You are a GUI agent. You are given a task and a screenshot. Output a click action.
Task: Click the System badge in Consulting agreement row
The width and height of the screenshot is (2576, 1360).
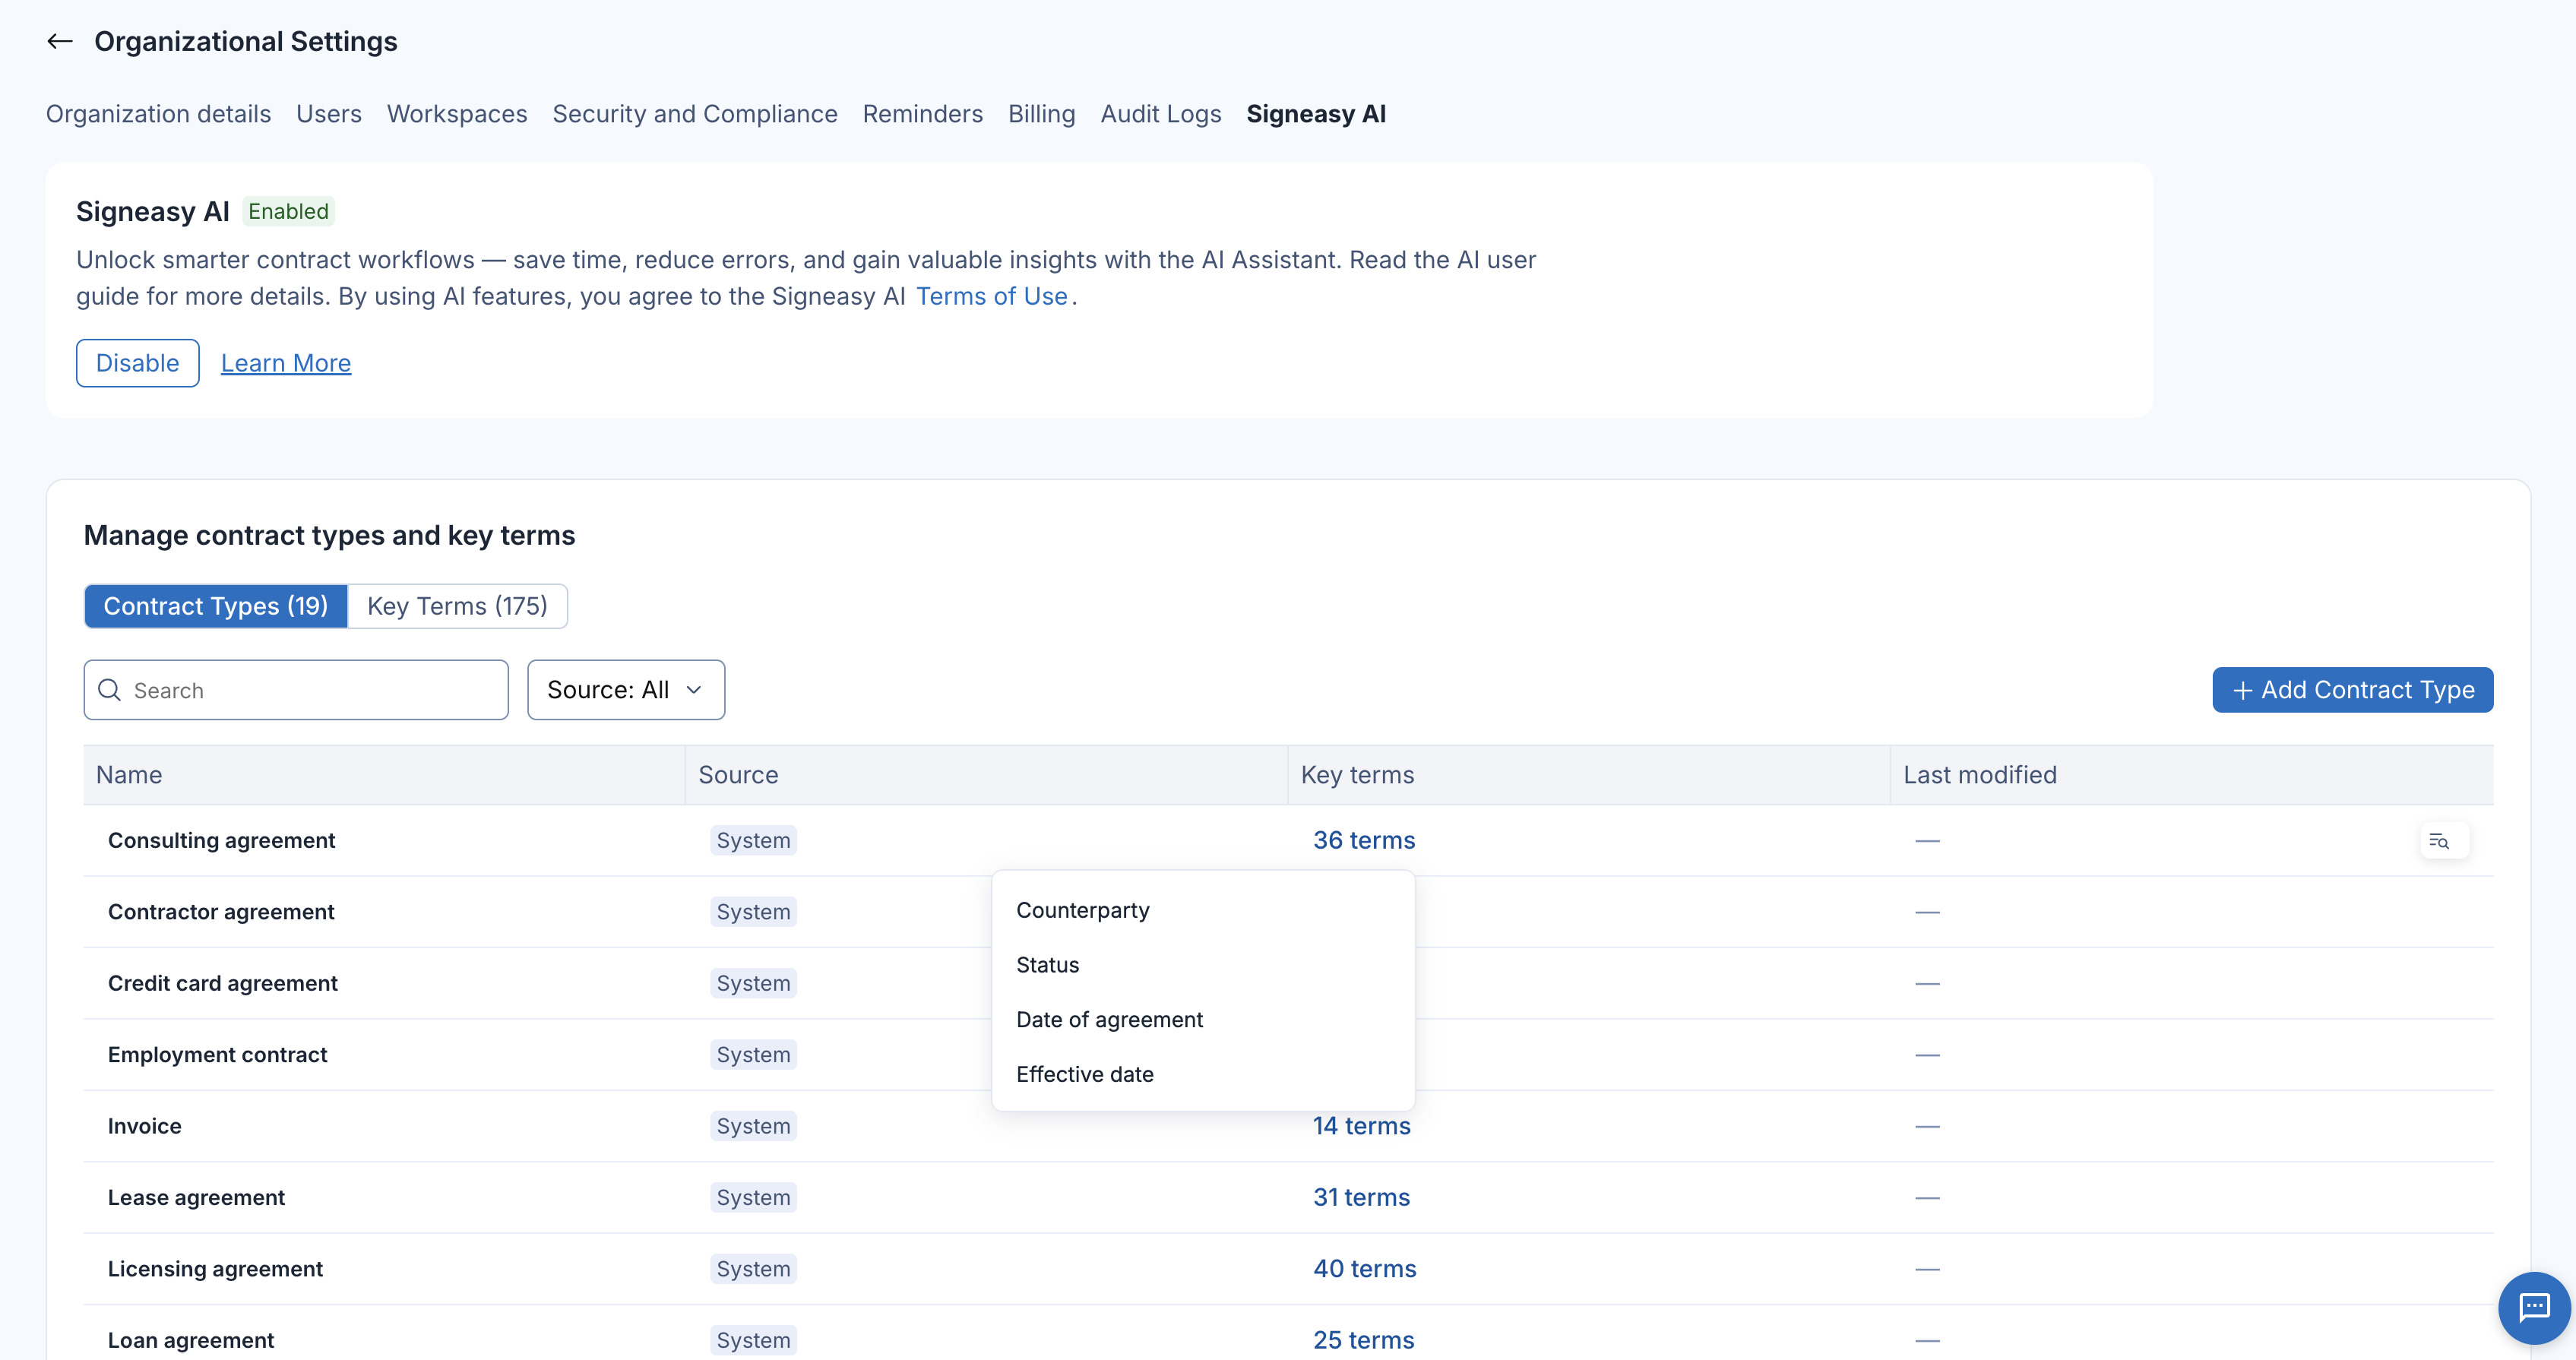[x=753, y=841]
